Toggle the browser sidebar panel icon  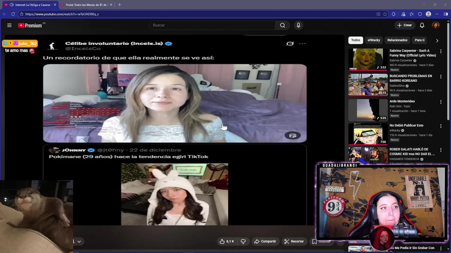click(446, 14)
